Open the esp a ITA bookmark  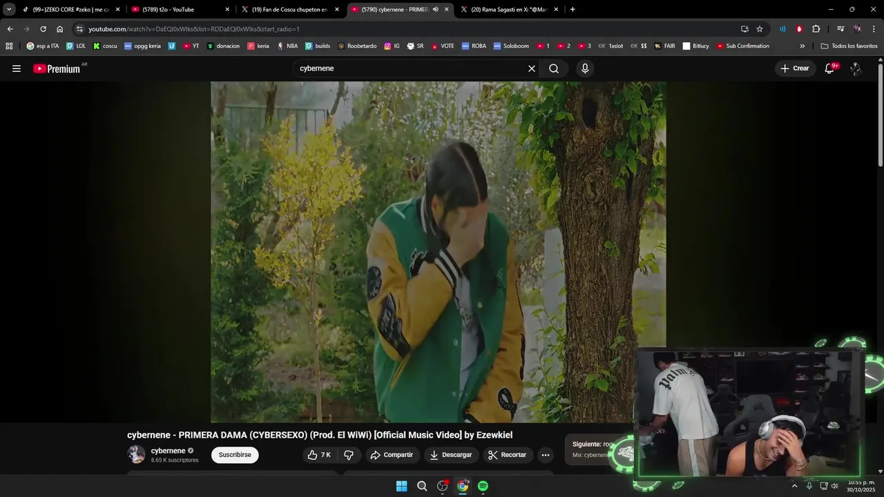tap(43, 46)
